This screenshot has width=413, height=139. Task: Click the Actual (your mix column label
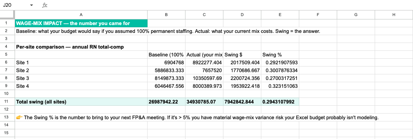(204, 55)
